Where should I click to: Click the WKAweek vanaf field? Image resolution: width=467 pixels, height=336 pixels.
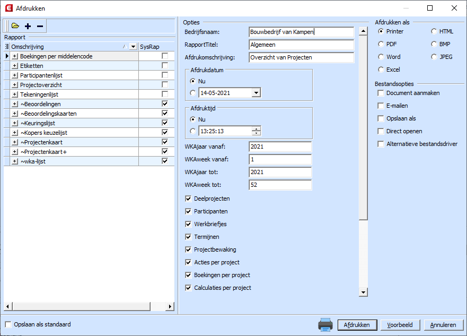coord(280,159)
